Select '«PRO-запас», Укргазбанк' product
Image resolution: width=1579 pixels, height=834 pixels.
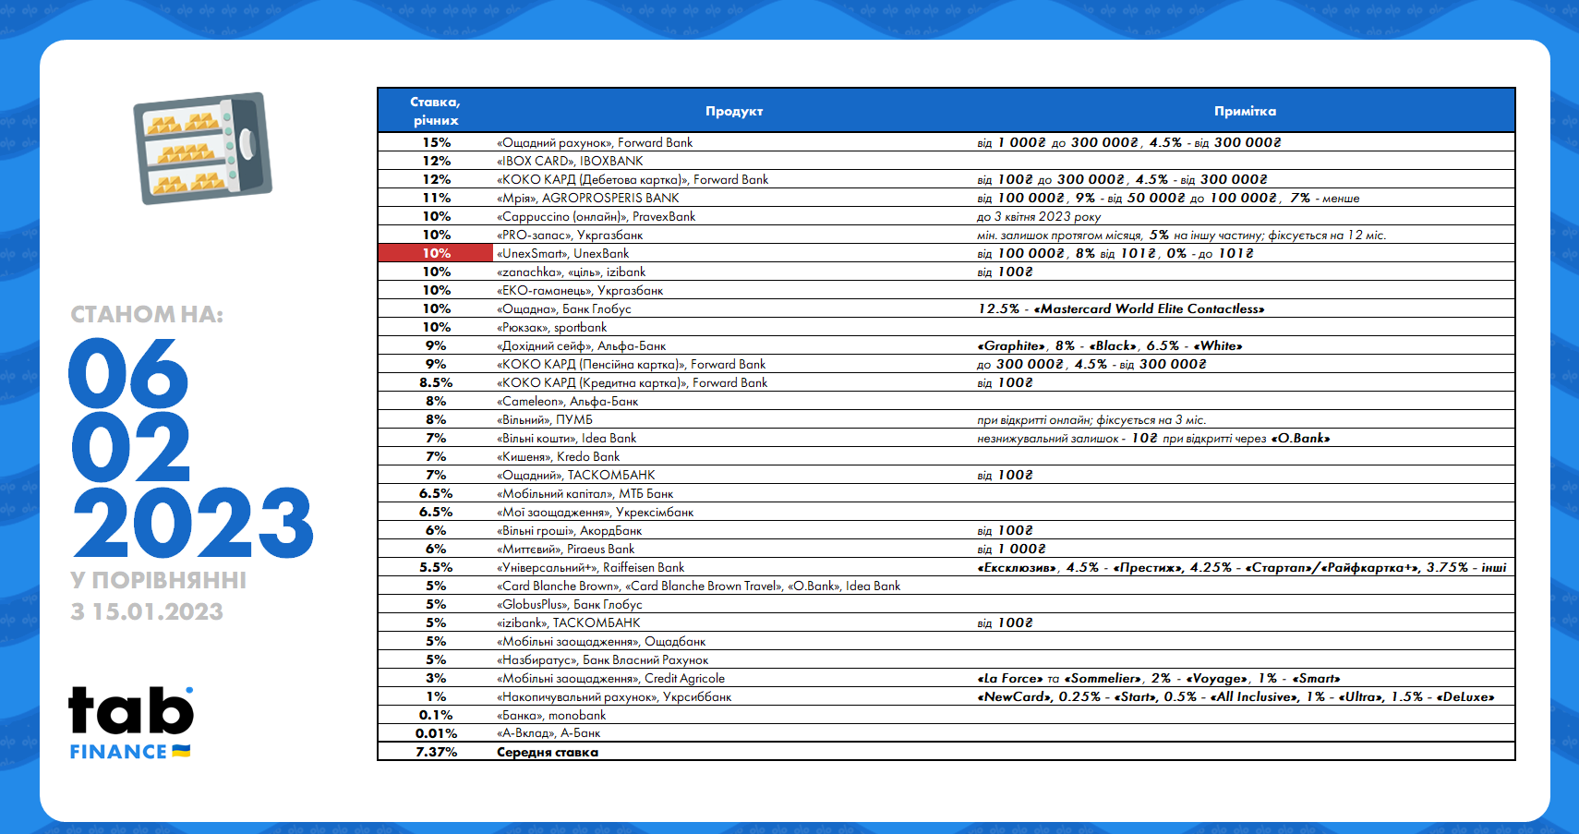click(x=570, y=235)
